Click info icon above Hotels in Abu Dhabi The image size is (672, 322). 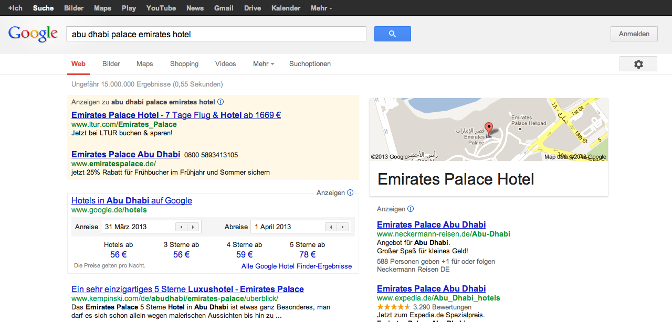(350, 193)
